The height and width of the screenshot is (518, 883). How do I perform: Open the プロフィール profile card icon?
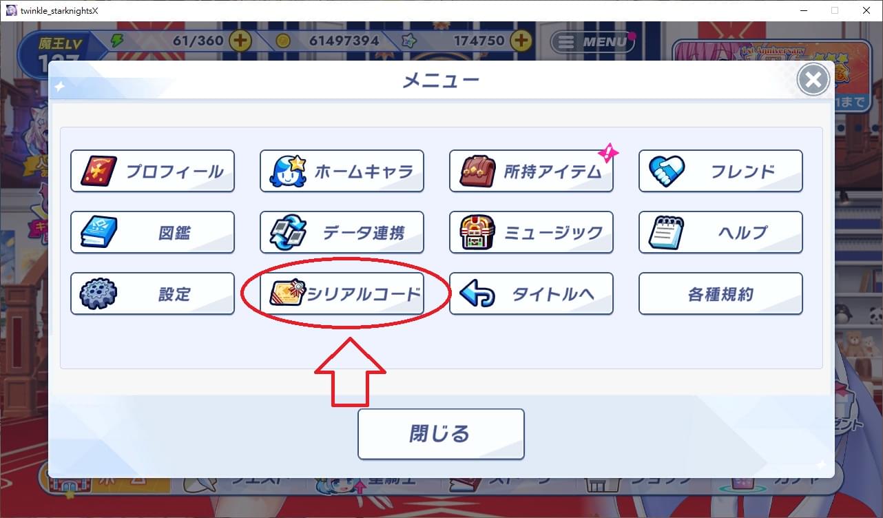point(99,171)
